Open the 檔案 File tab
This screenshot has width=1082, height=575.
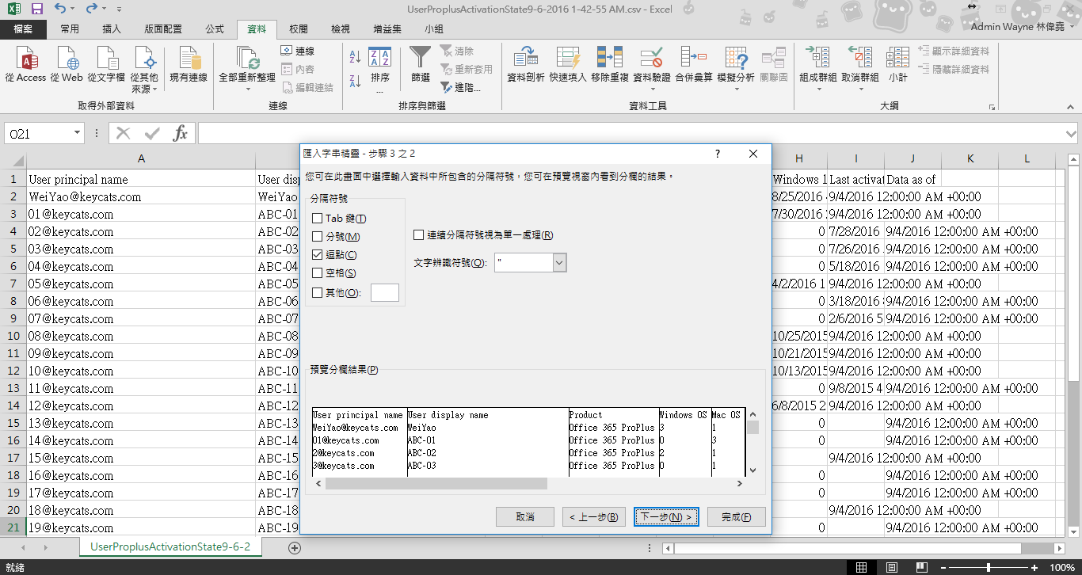(23, 29)
